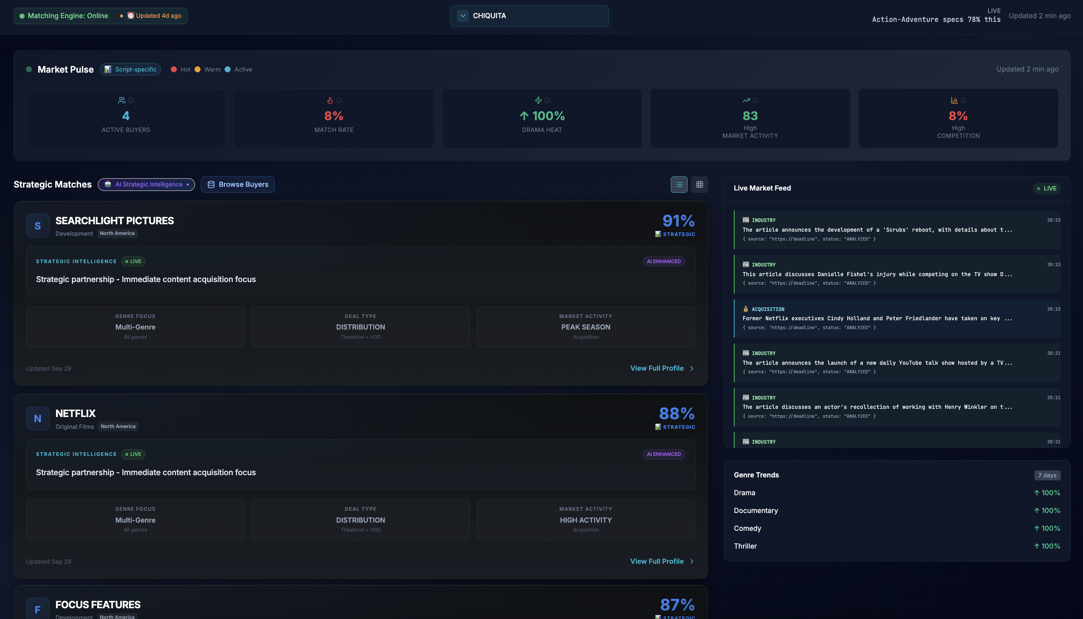This screenshot has width=1083, height=619.
Task: Open info tooltip for Drama Heat
Action: click(547, 101)
